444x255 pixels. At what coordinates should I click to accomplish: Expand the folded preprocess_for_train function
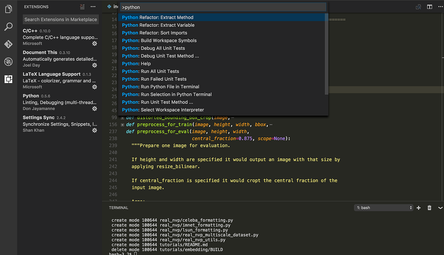(x=122, y=124)
